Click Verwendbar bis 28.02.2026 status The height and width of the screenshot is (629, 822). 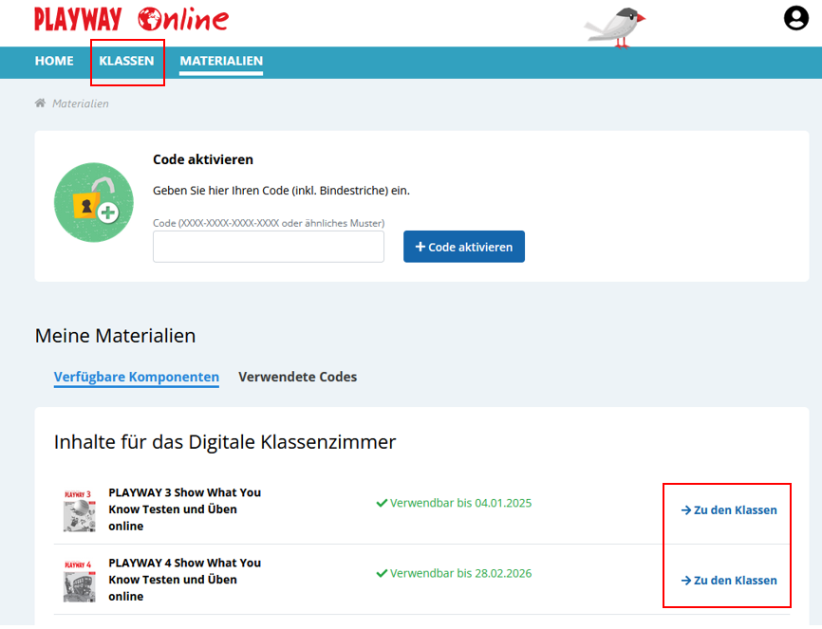pyautogui.click(x=454, y=573)
